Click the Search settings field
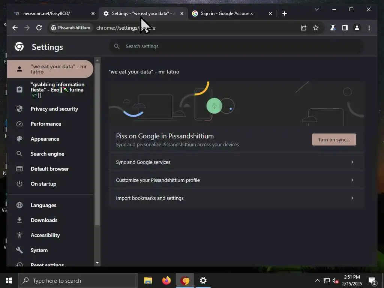384x288 pixels. pyautogui.click(x=236, y=46)
